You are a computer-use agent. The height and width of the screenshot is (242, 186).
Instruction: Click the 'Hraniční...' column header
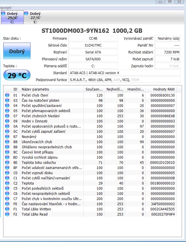click(x=135, y=89)
